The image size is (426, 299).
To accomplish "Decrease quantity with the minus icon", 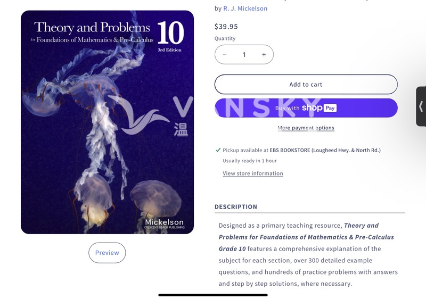I will point(224,55).
